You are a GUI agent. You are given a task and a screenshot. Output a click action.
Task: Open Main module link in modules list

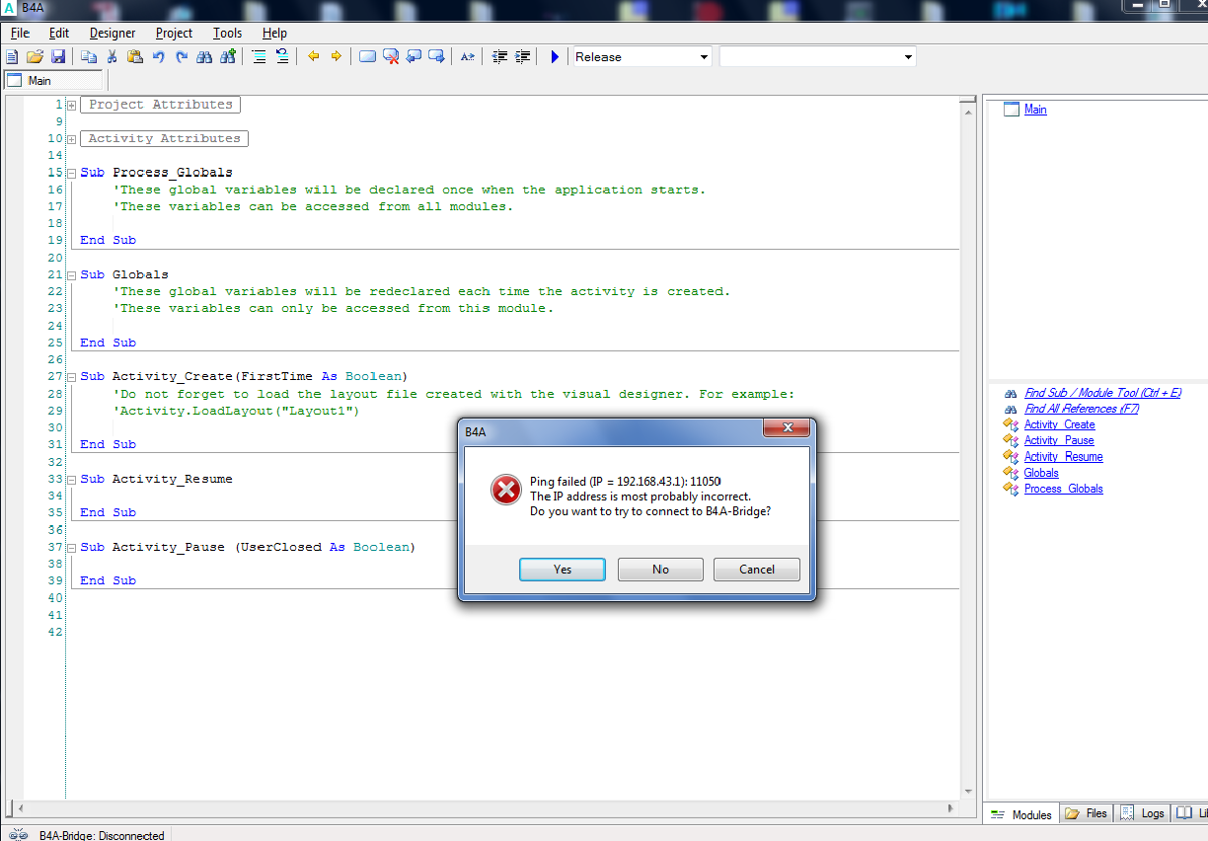1035,110
